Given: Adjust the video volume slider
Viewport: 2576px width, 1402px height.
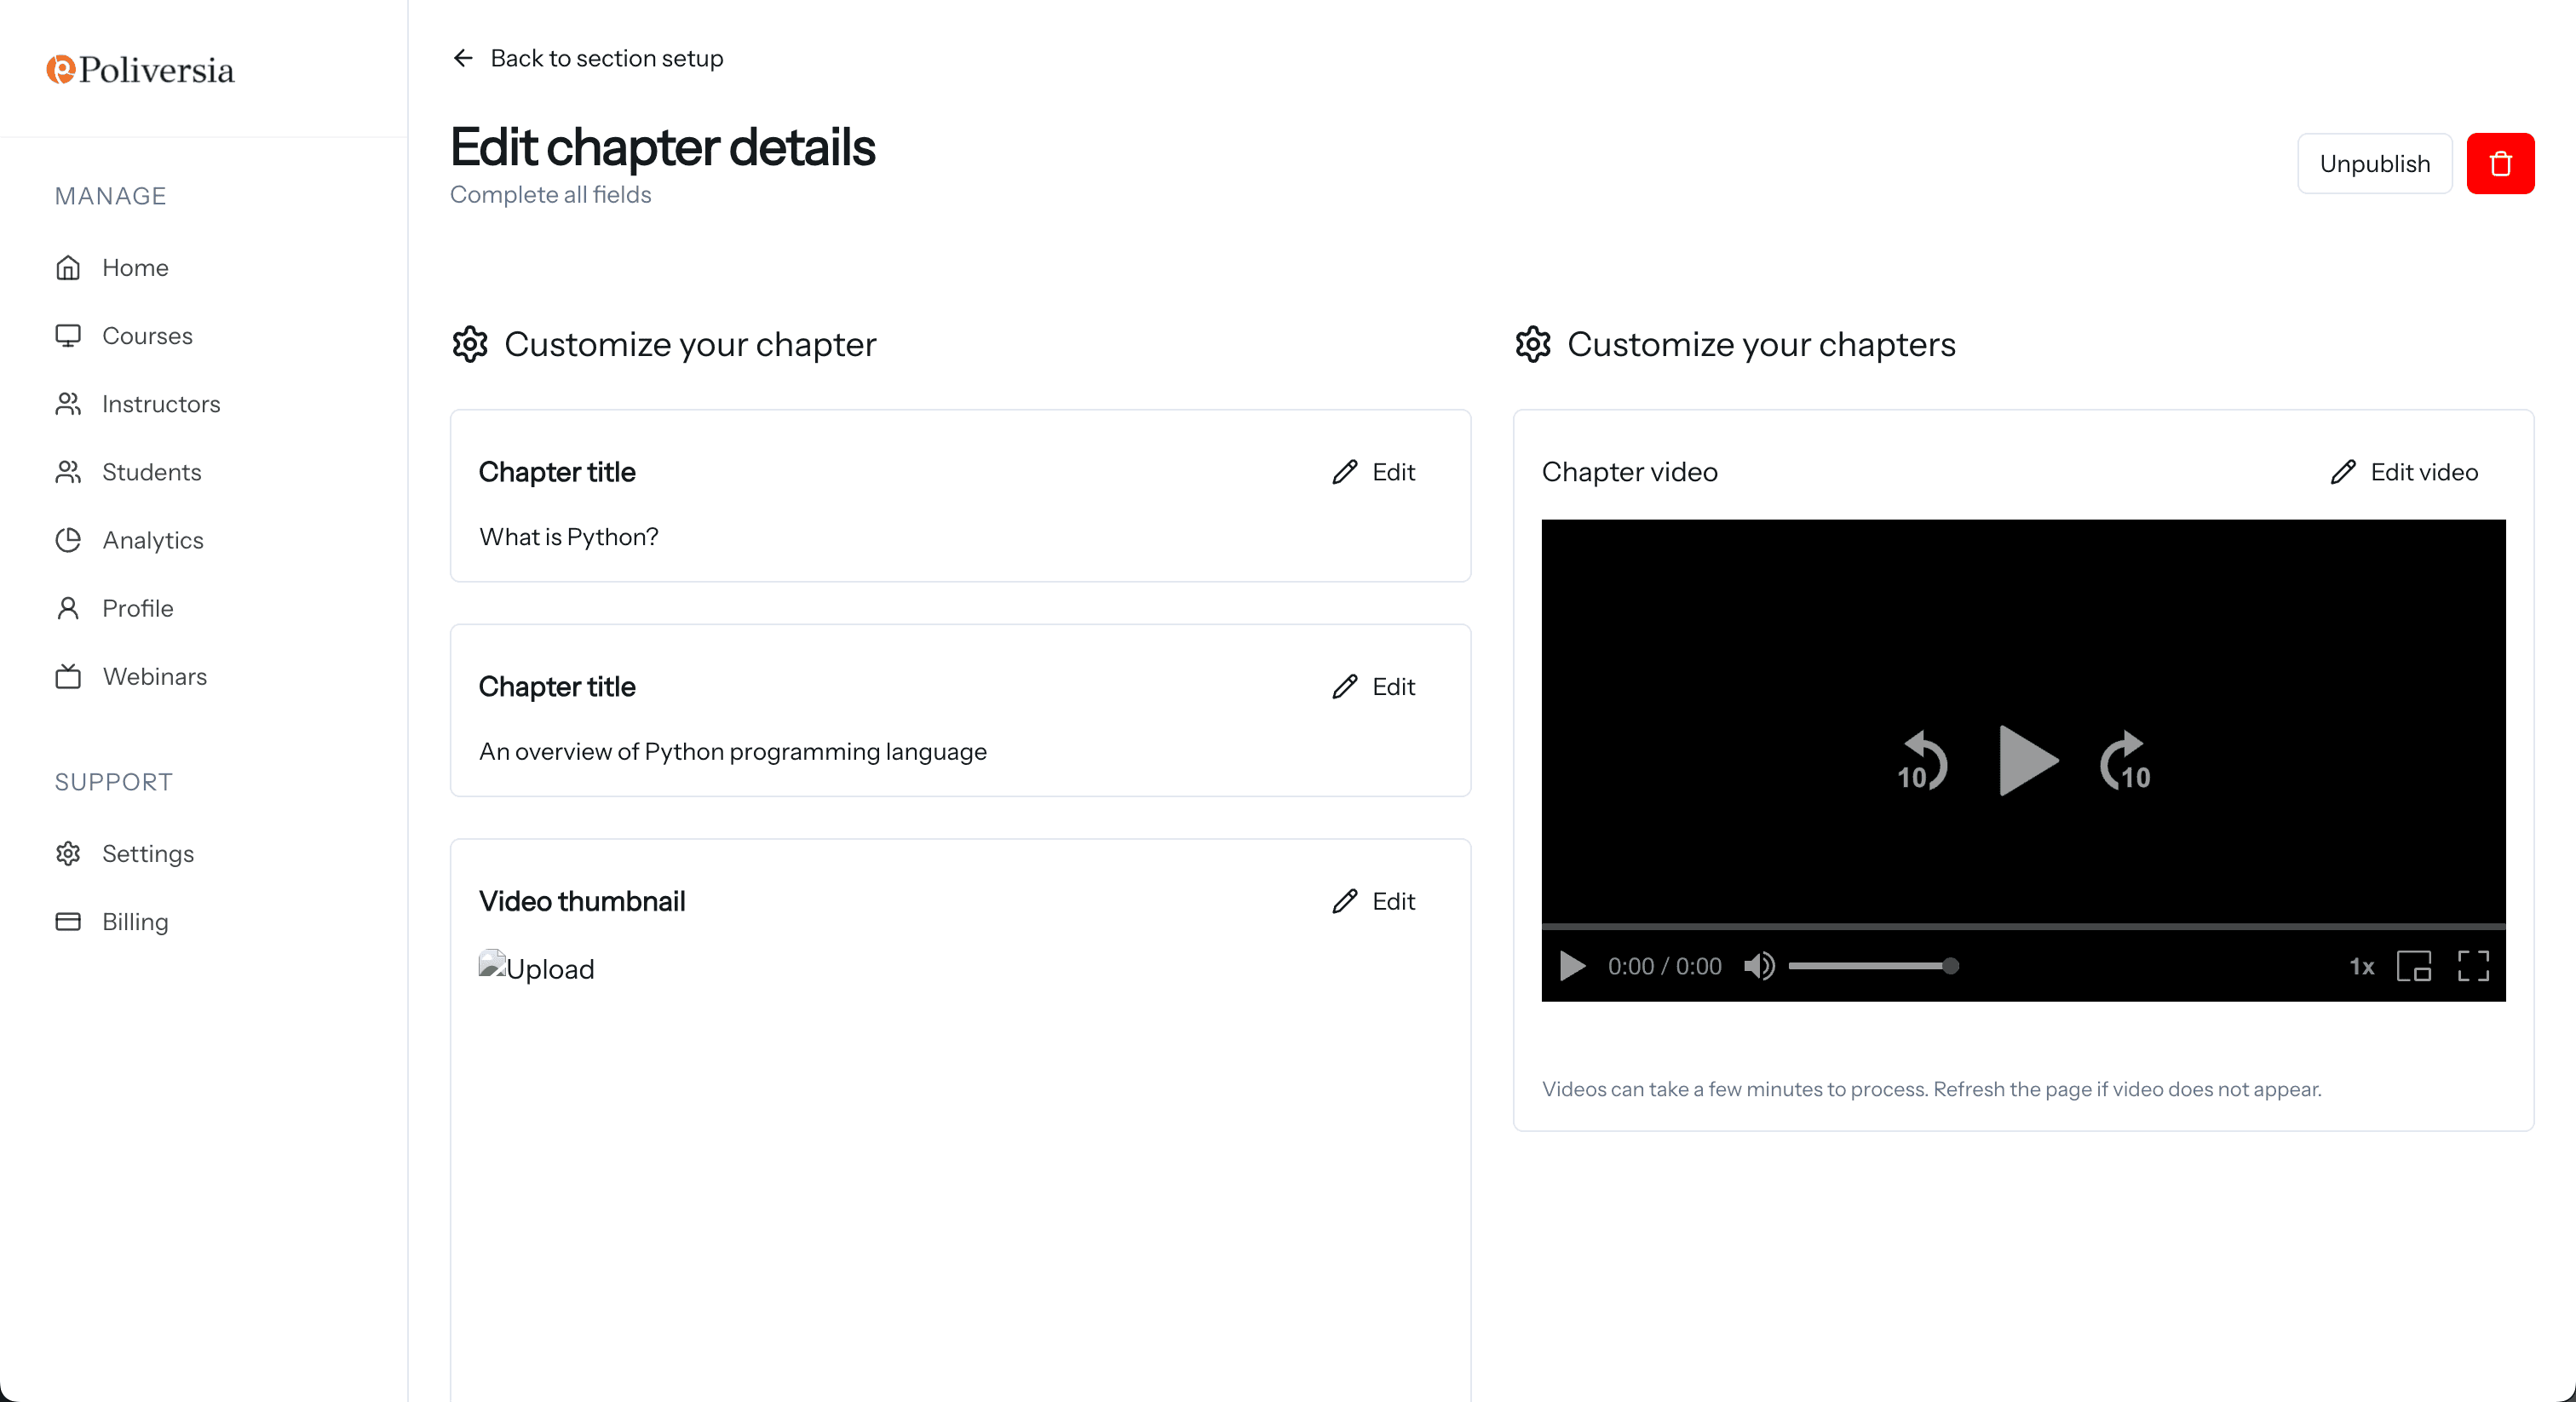Looking at the screenshot, I should (1873, 966).
